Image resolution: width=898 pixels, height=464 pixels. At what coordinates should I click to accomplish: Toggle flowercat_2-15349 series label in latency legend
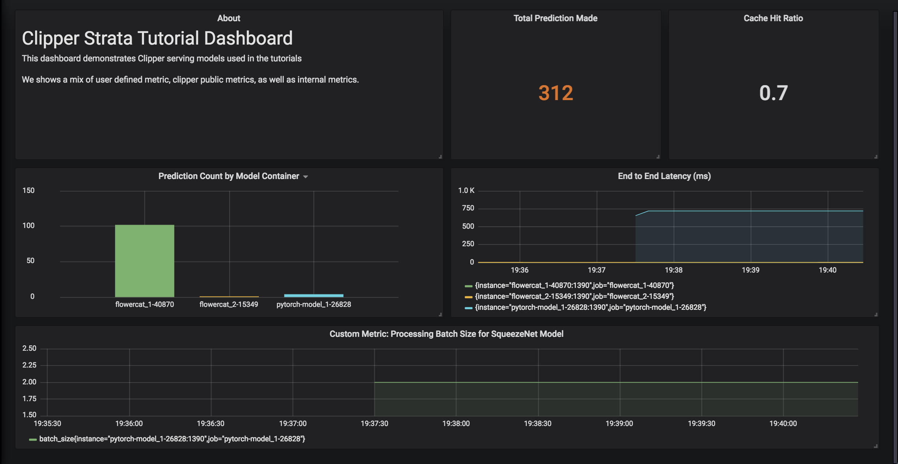point(574,296)
